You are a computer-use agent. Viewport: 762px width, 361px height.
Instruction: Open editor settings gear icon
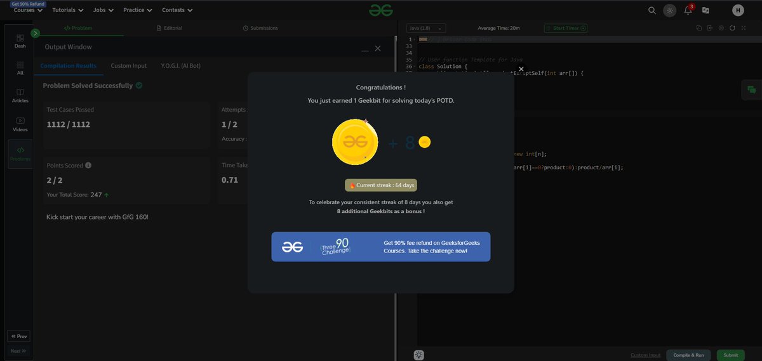[721, 28]
